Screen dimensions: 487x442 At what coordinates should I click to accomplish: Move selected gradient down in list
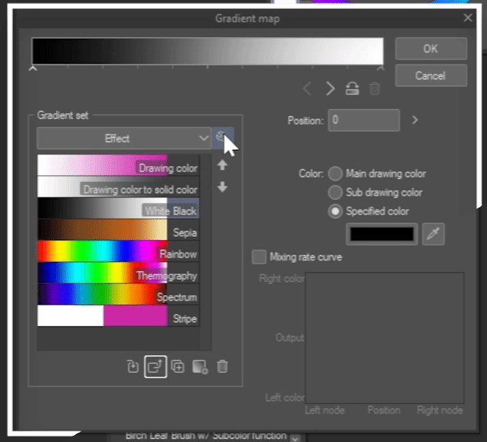[x=222, y=187]
